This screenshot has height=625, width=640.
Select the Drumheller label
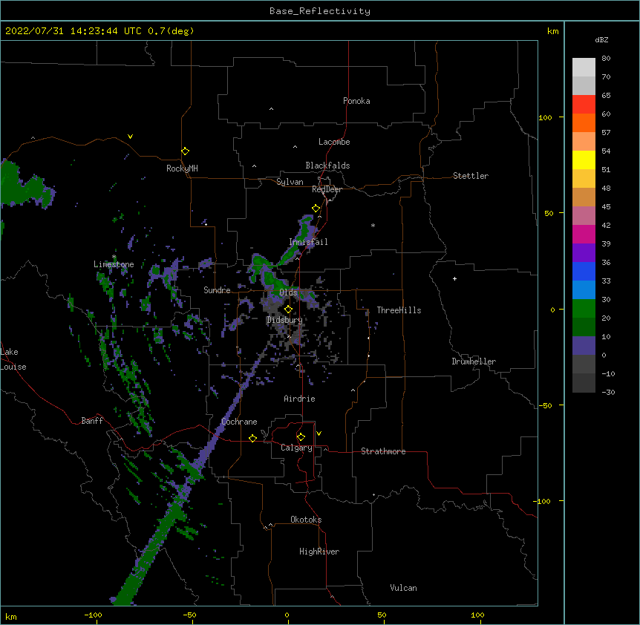(x=474, y=361)
